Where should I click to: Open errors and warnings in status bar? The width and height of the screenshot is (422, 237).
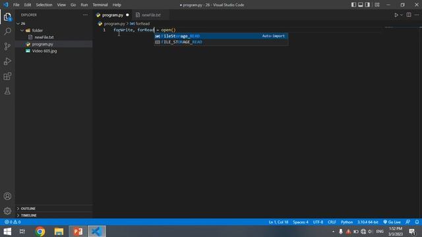[13, 222]
